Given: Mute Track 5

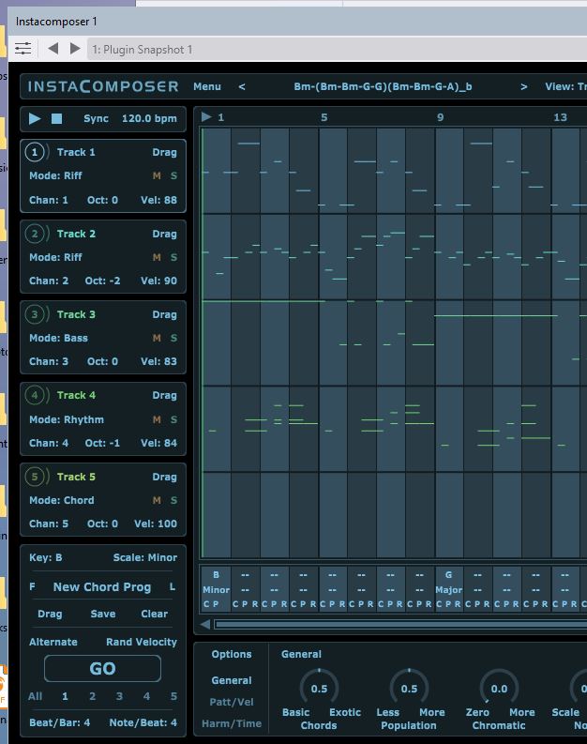Looking at the screenshot, I should 157,500.
